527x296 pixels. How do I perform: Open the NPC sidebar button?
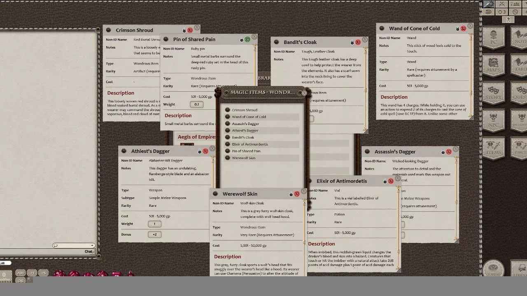coord(494,120)
